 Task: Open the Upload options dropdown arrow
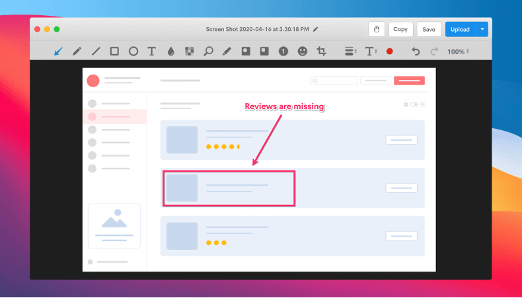483,29
